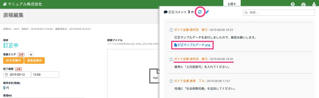This screenshot has width=319, height=98.
Task: Click the 請求合計(税抜) label
Action: pyautogui.click(x=12, y=83)
